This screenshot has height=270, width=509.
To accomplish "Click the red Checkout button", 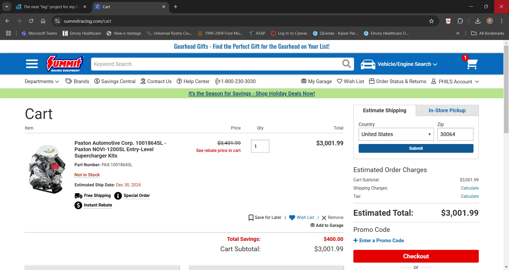I will tap(416, 256).
